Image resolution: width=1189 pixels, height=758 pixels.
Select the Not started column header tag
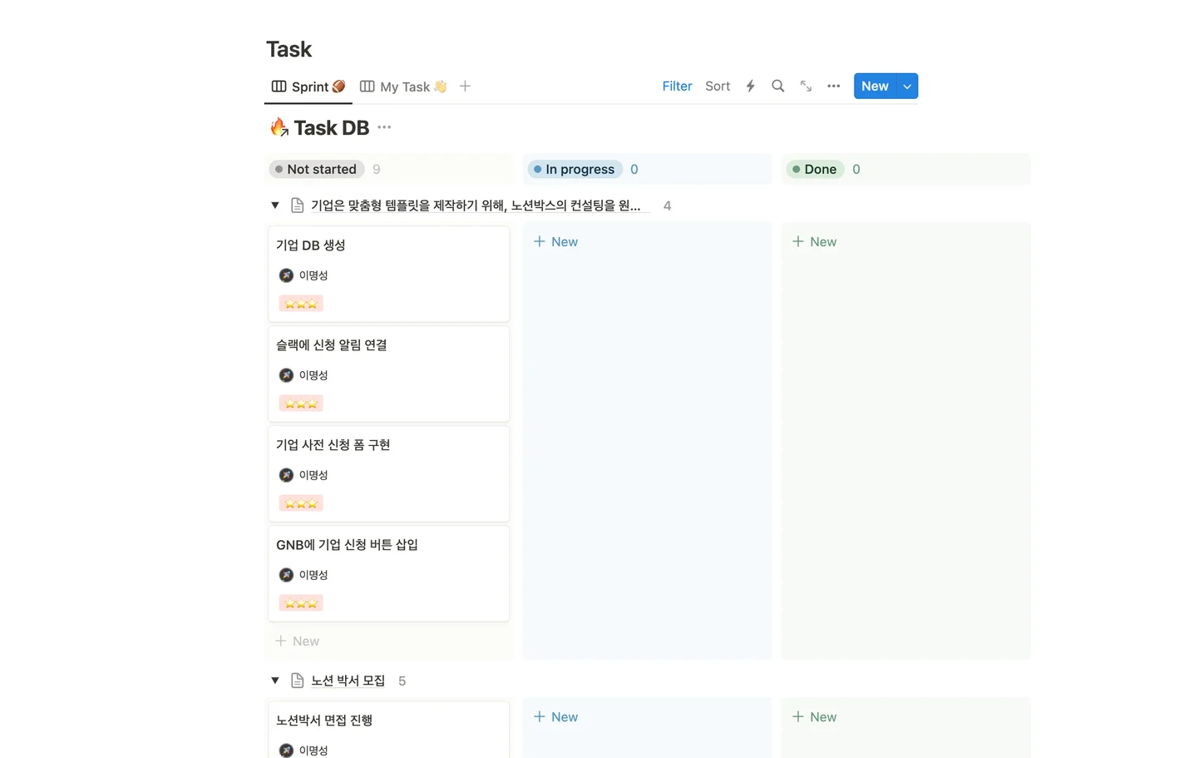click(316, 169)
